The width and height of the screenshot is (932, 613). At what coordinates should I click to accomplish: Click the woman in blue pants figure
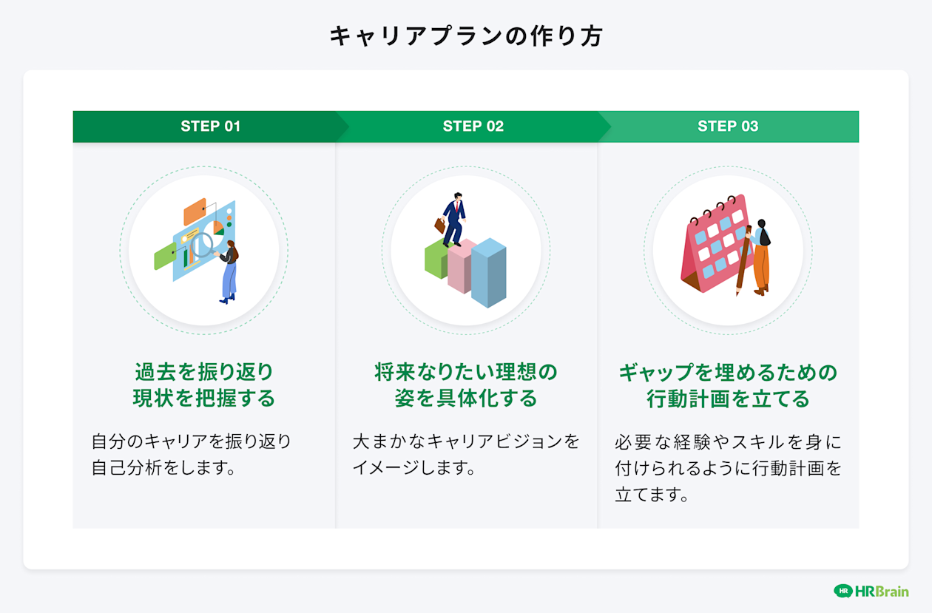[x=229, y=272]
